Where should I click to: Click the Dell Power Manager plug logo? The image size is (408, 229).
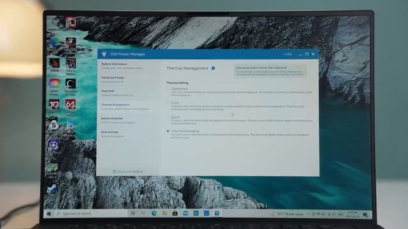[x=104, y=53]
